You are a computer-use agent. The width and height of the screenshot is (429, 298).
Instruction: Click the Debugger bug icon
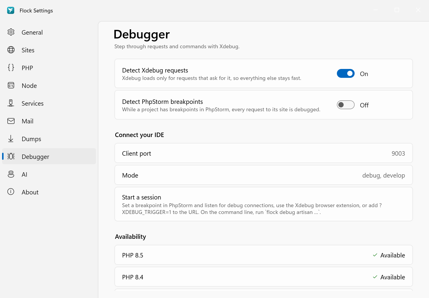pos(11,156)
